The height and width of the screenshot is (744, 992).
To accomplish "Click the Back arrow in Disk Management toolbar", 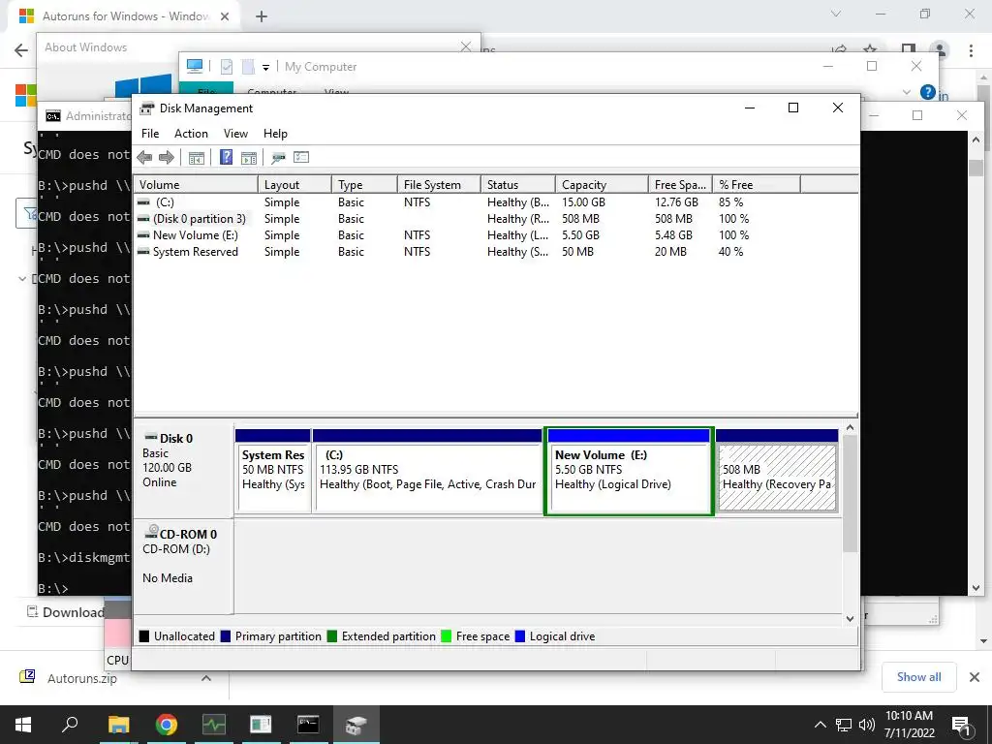I will coord(144,158).
